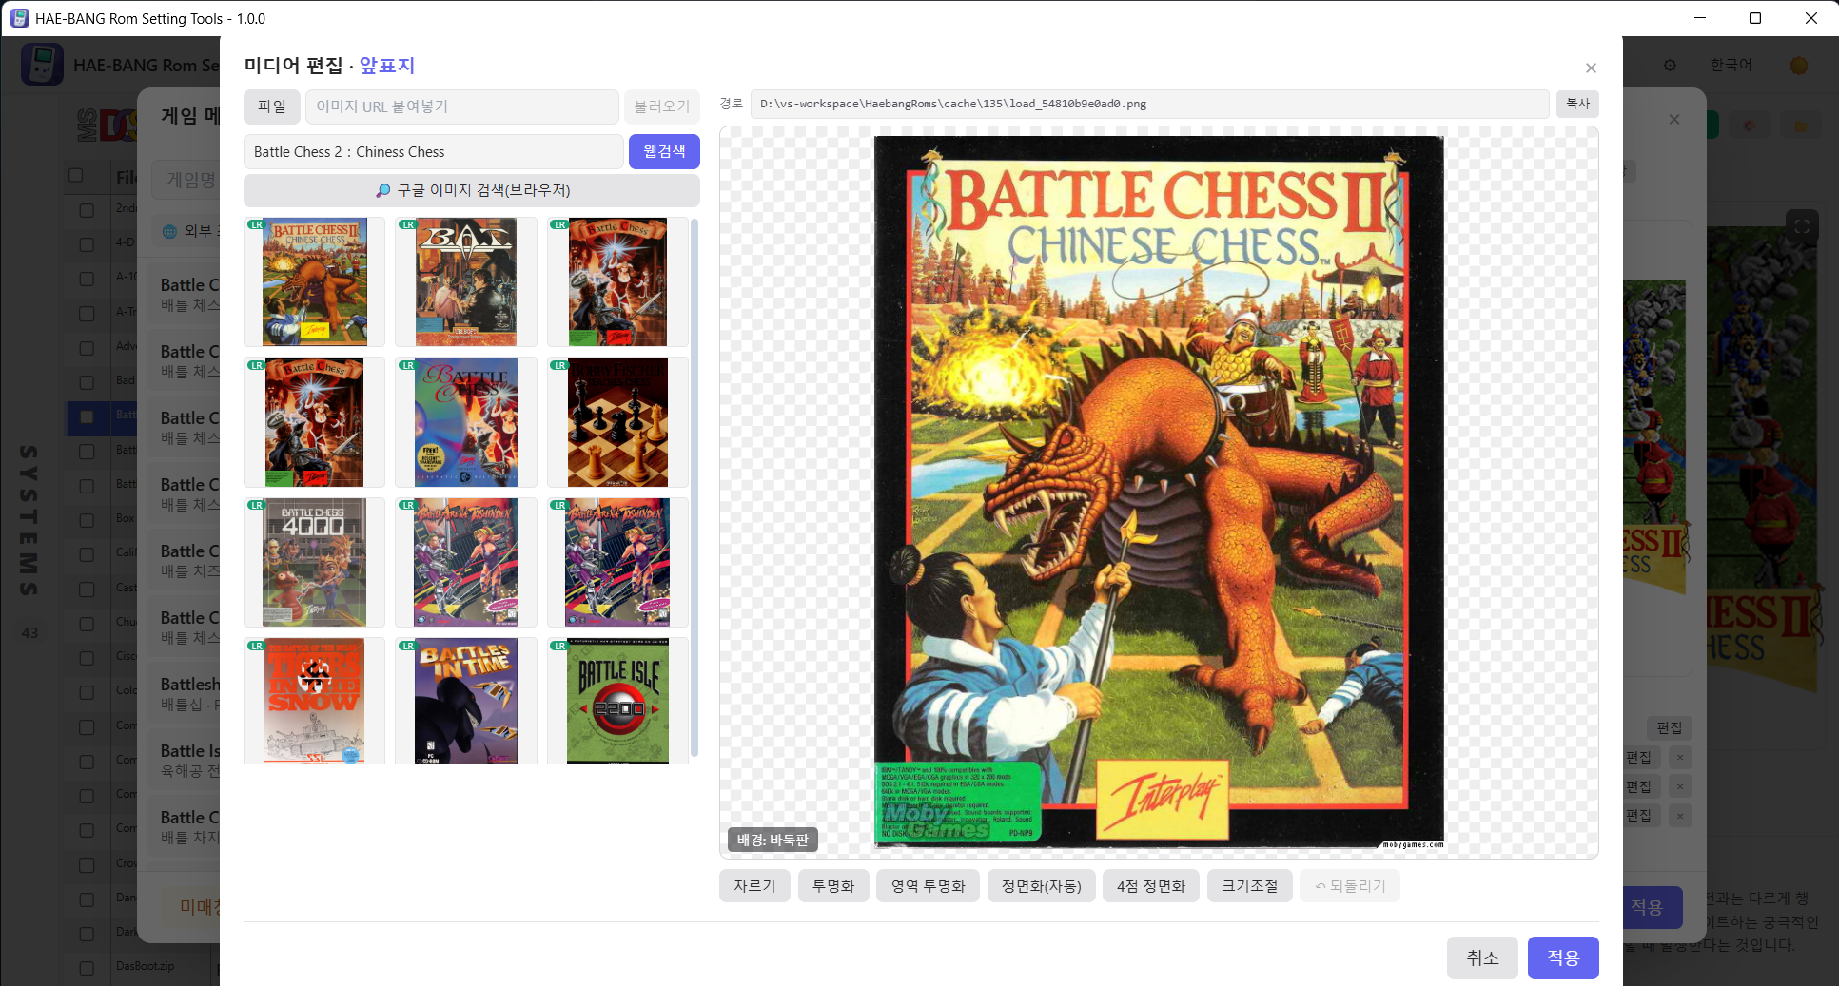Screen dimensions: 1839x986
Task: Cancel with the 취소 button
Action: tap(1483, 957)
